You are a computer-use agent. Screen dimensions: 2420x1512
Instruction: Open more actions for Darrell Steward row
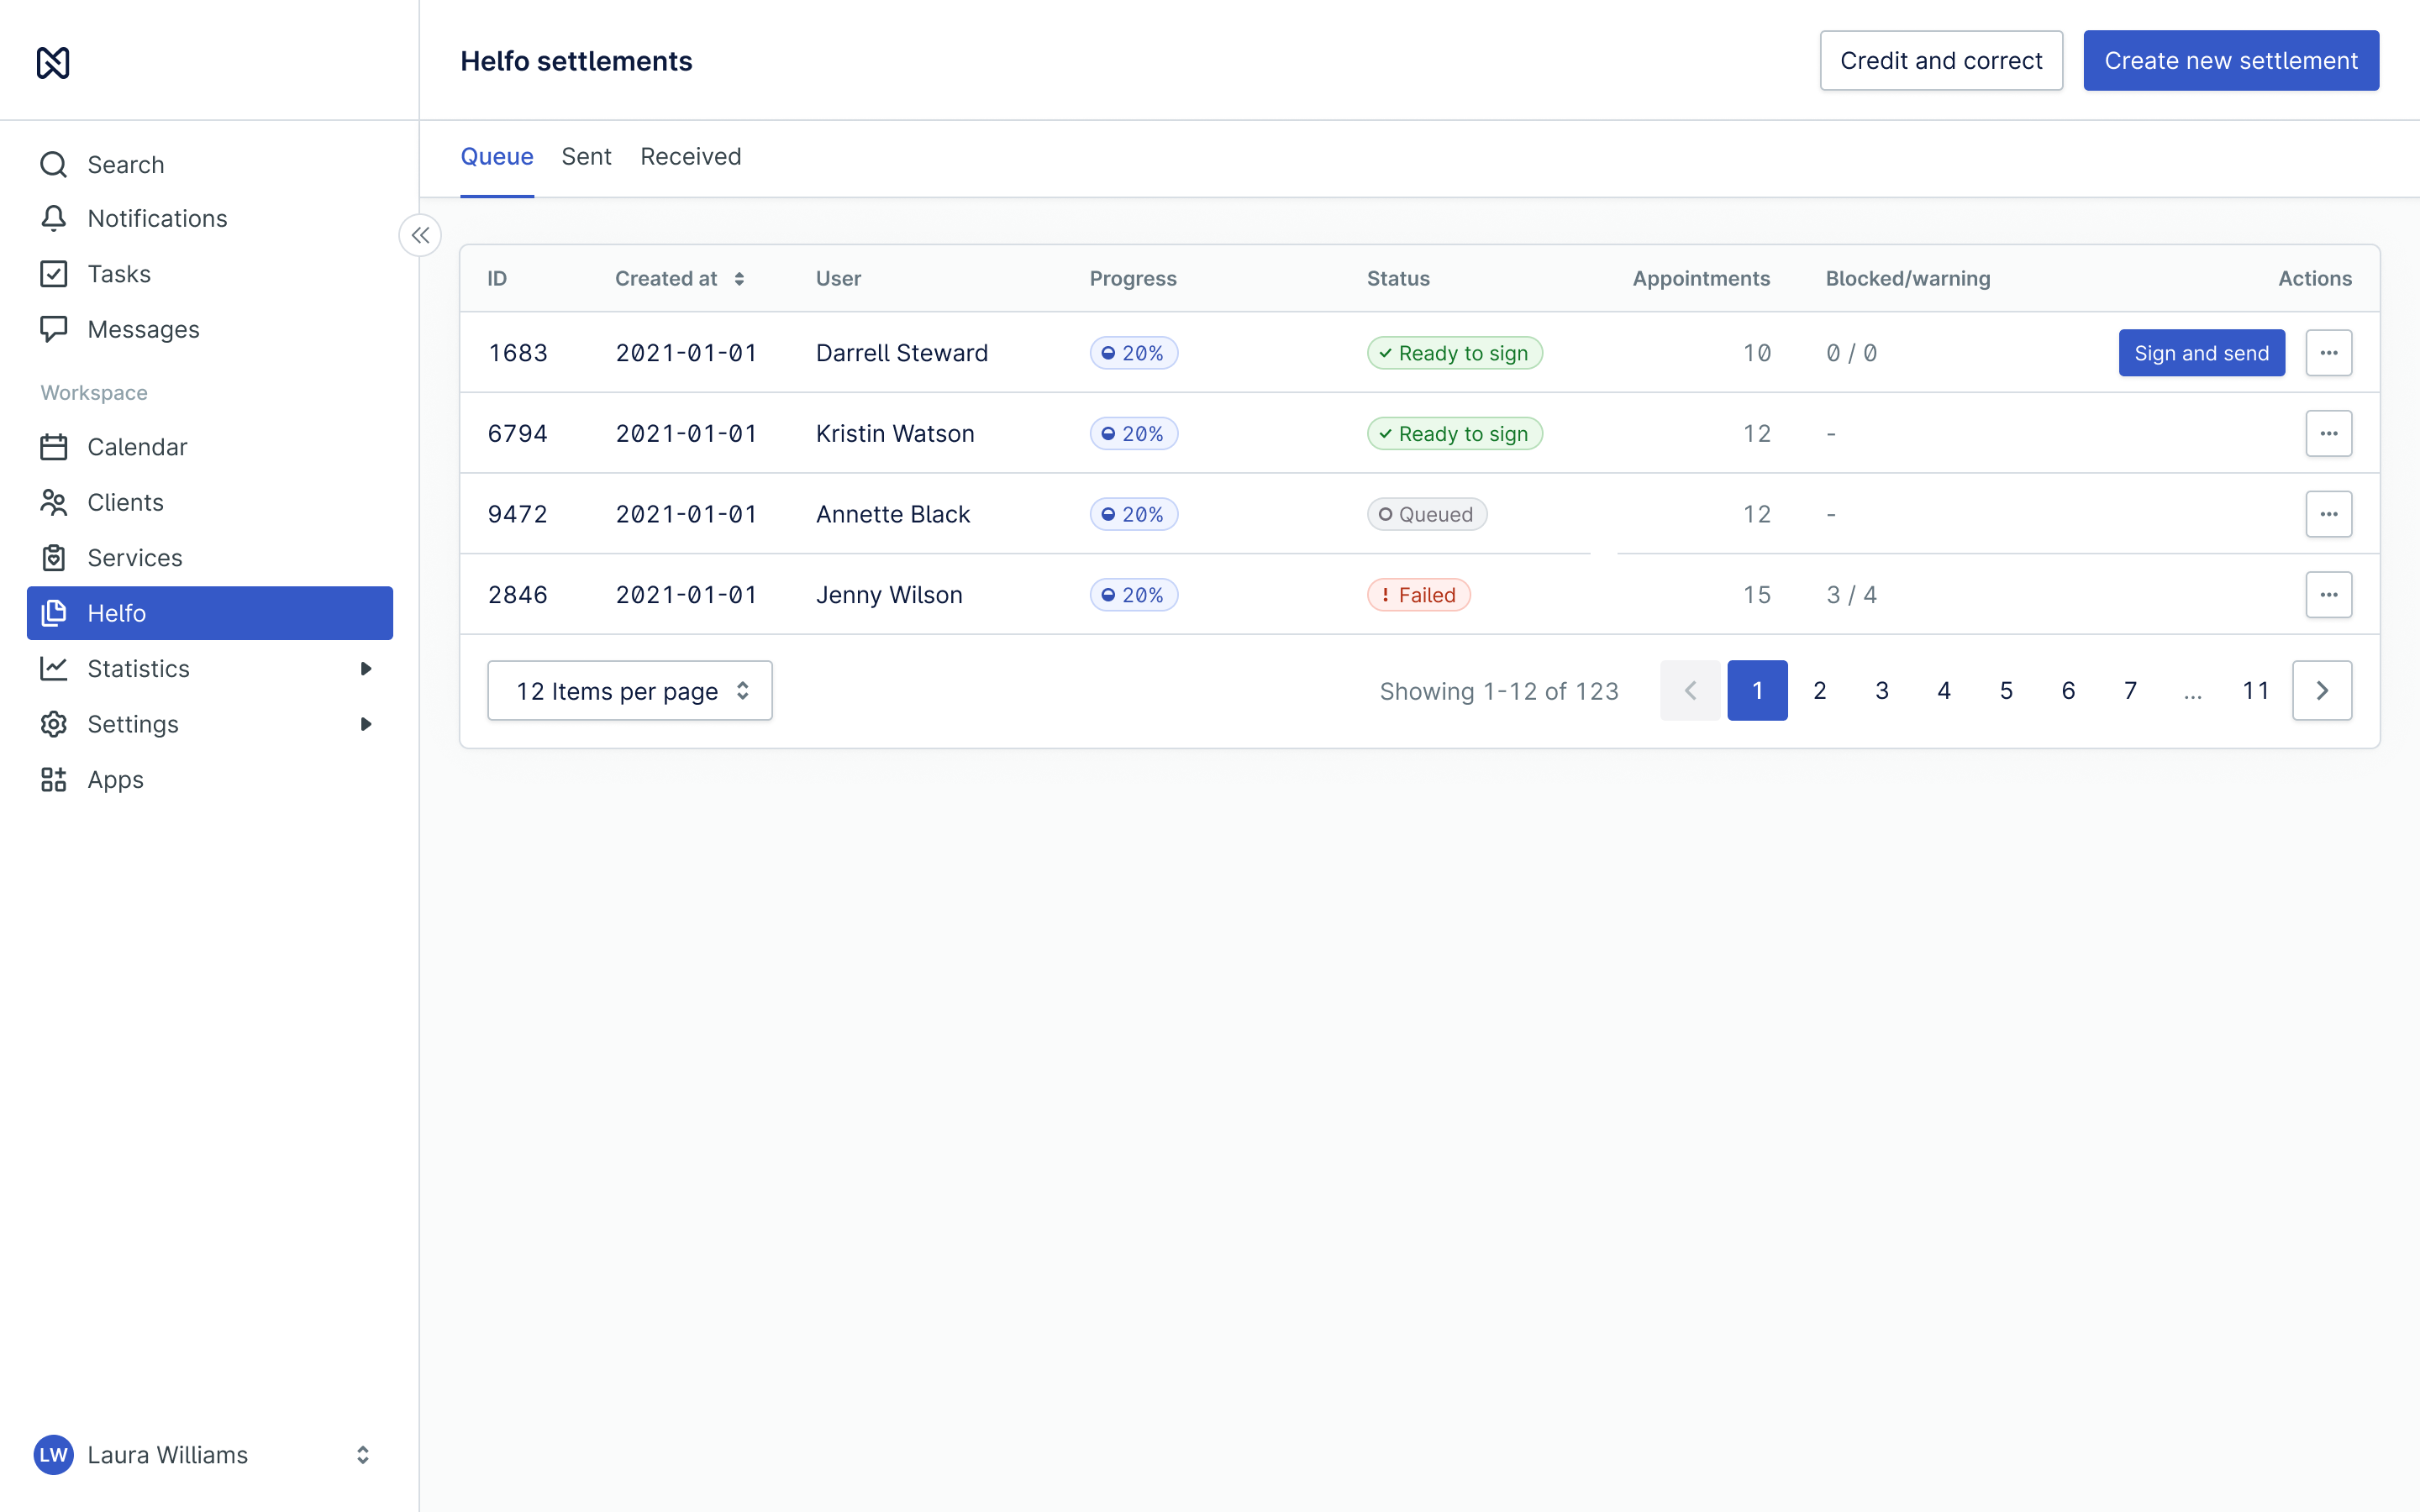pyautogui.click(x=2328, y=353)
